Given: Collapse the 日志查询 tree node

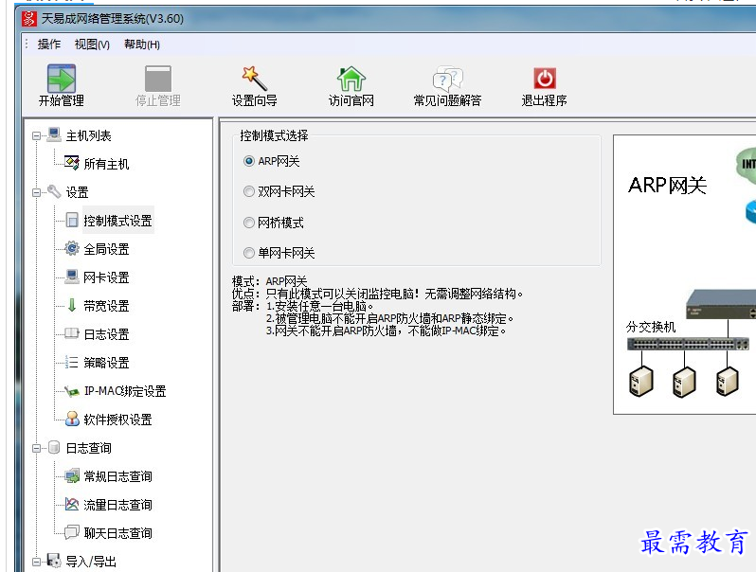Looking at the screenshot, I should pyautogui.click(x=36, y=449).
